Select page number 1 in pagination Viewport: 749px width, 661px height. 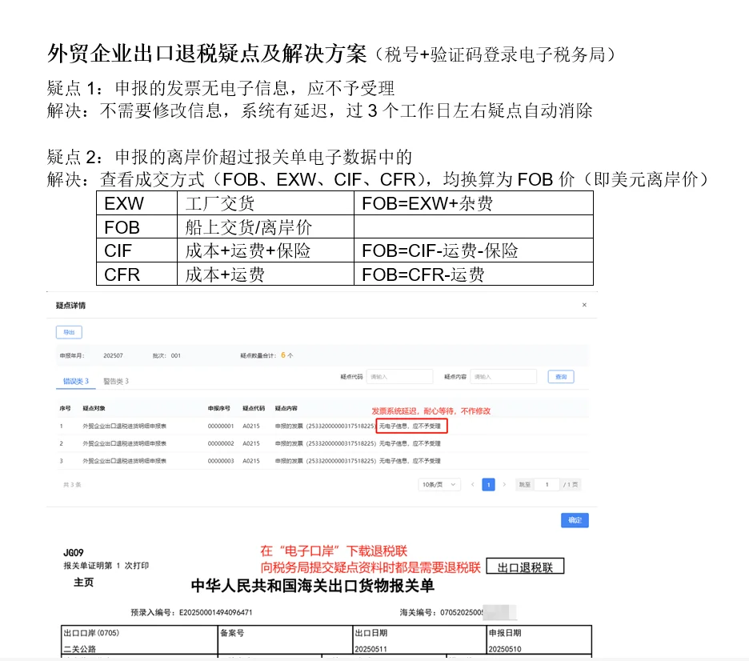click(488, 484)
